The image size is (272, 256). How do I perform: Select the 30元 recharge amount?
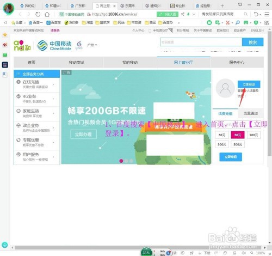pyautogui.click(x=221, y=135)
